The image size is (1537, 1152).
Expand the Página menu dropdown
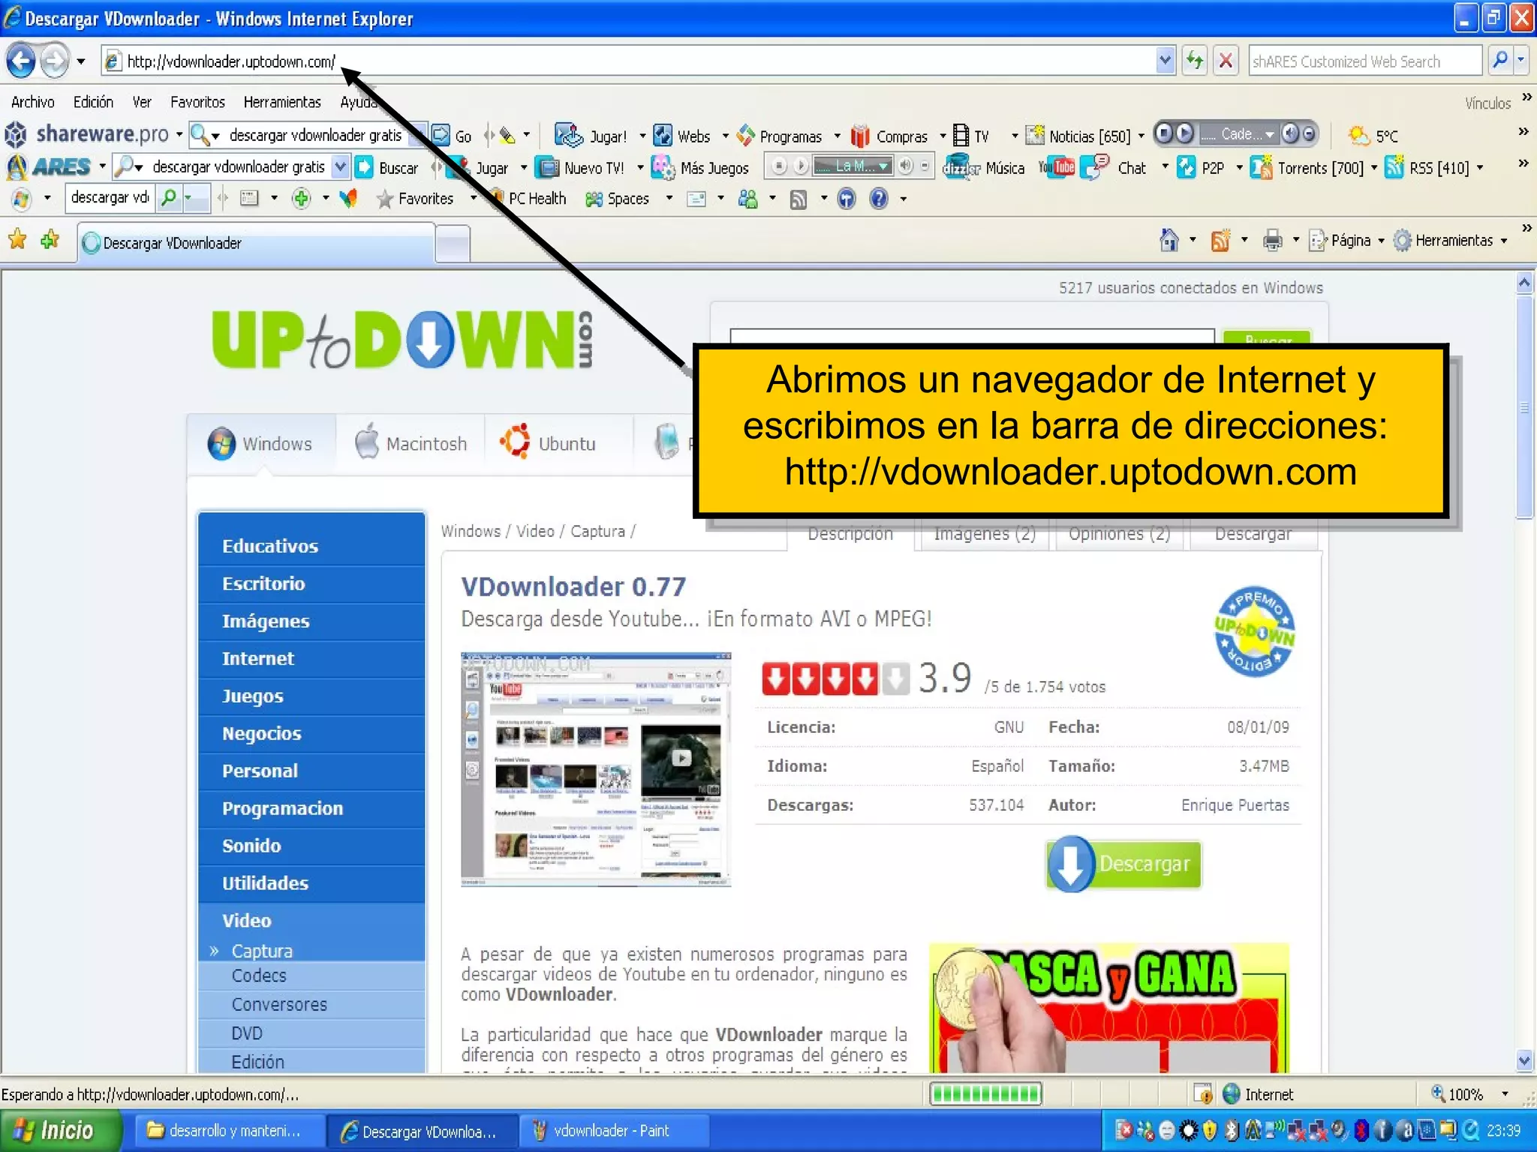coord(1381,241)
